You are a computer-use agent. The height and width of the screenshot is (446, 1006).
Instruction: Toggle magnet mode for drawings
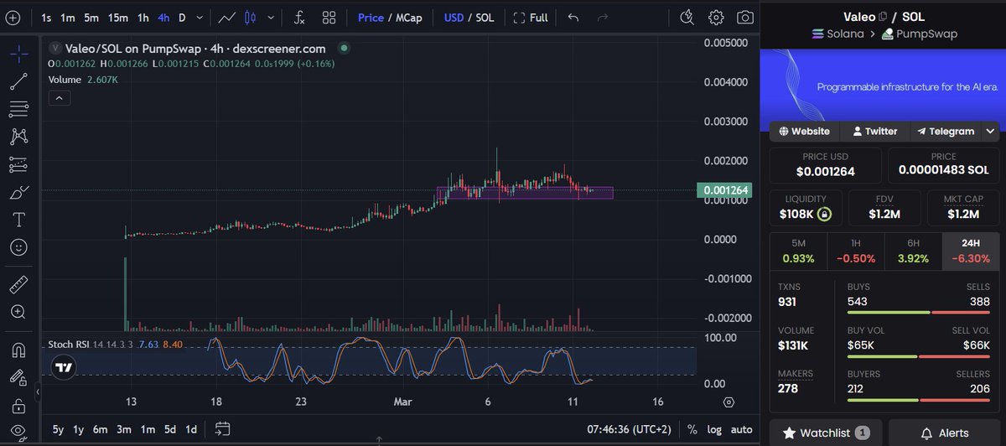point(19,350)
